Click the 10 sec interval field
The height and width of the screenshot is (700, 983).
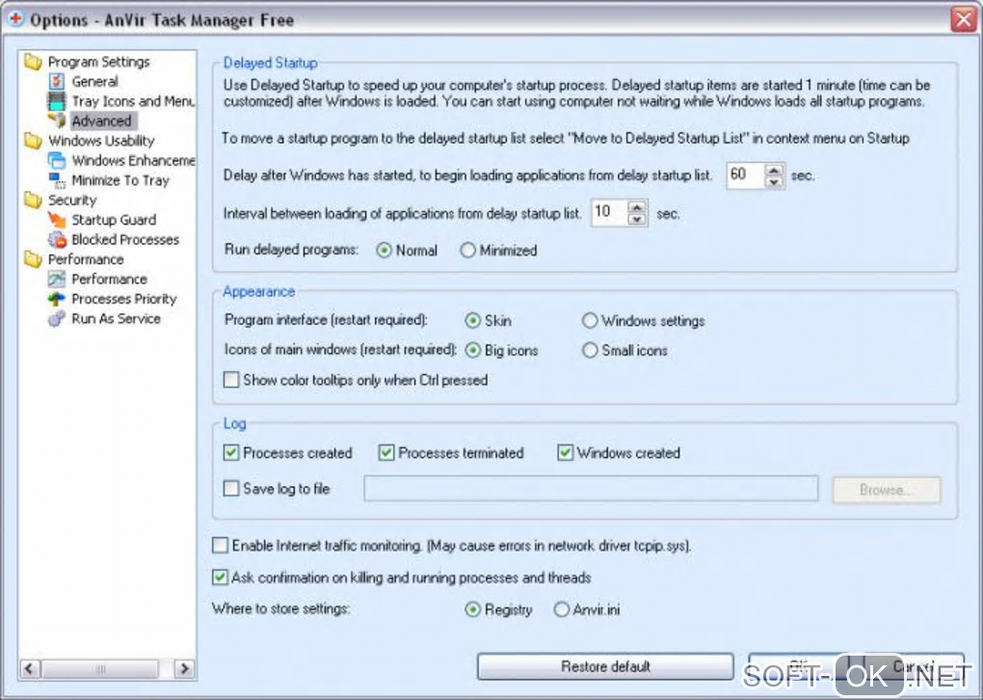[x=610, y=213]
